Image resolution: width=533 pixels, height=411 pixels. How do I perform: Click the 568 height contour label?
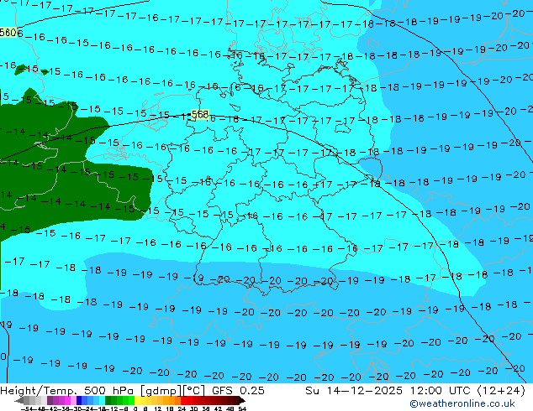[x=199, y=115]
